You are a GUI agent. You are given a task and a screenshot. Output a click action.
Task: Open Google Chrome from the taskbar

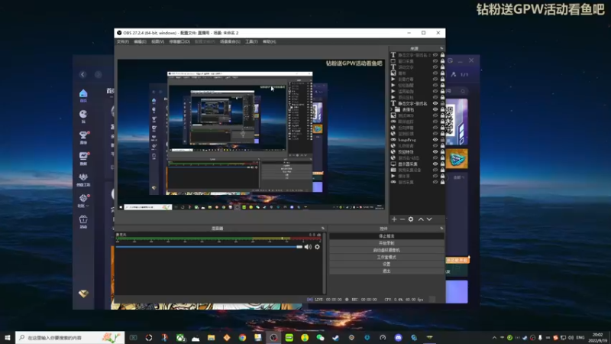tap(242, 337)
